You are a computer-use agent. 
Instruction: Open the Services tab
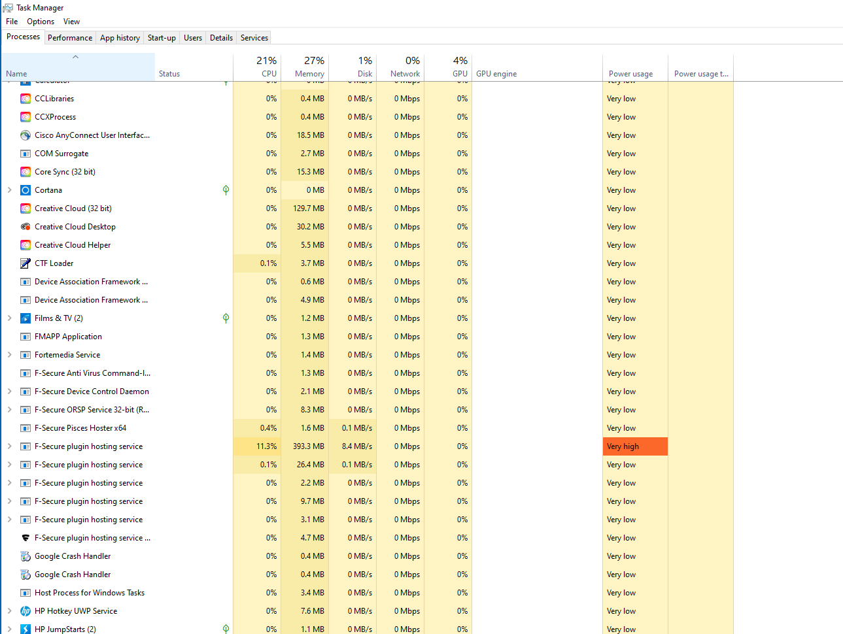[x=254, y=38]
